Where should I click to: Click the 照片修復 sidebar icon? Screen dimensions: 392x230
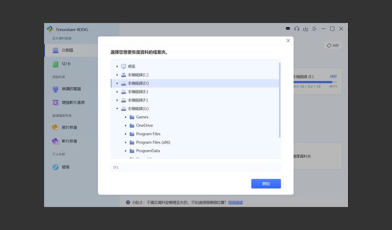(x=55, y=127)
